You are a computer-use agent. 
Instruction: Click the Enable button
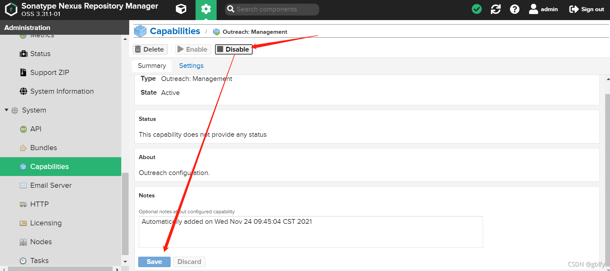click(193, 49)
